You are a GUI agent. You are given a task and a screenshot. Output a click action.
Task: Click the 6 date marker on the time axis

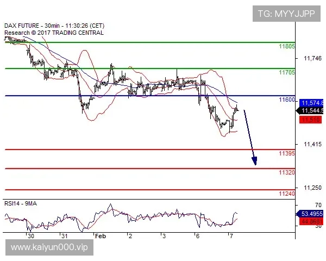pos(197,237)
